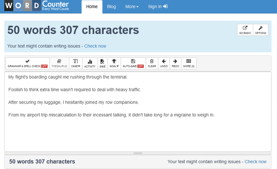Click the Redo arrow button
Screen dimensions: 277x169
tap(175, 63)
